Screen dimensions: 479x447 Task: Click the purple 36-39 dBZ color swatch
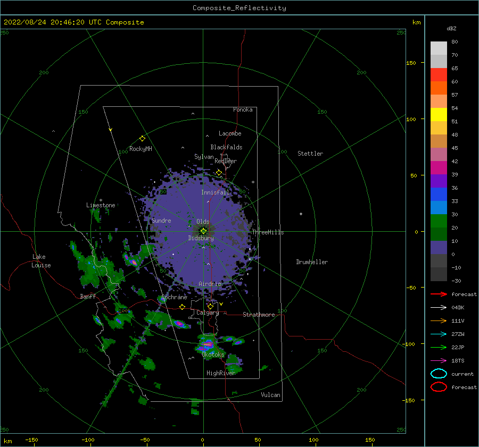(439, 181)
